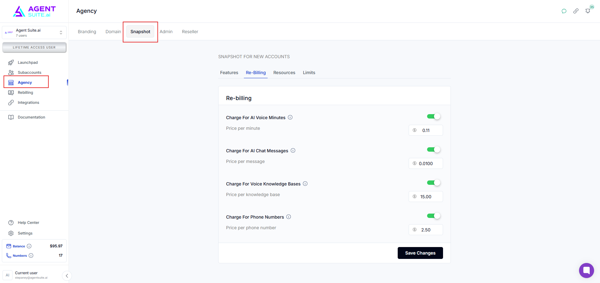Open the Reseller tab

click(x=190, y=32)
